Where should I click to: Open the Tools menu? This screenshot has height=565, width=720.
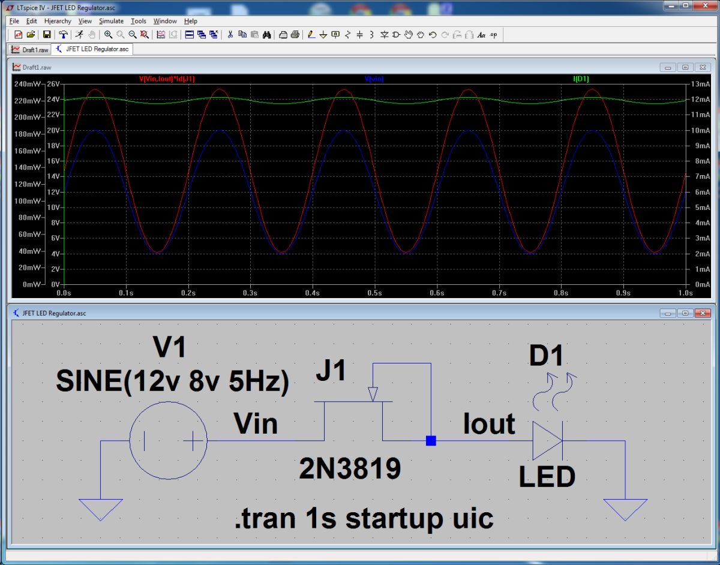click(139, 21)
